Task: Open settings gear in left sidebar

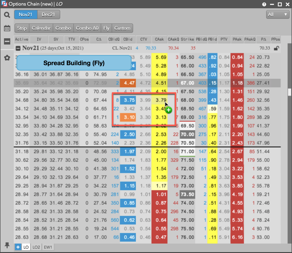Action: pos(7,58)
